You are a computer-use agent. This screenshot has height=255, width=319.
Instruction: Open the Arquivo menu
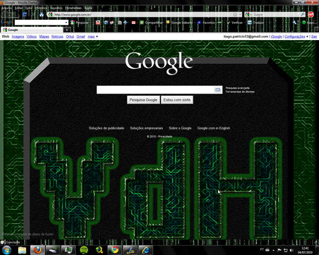[x=6, y=8]
